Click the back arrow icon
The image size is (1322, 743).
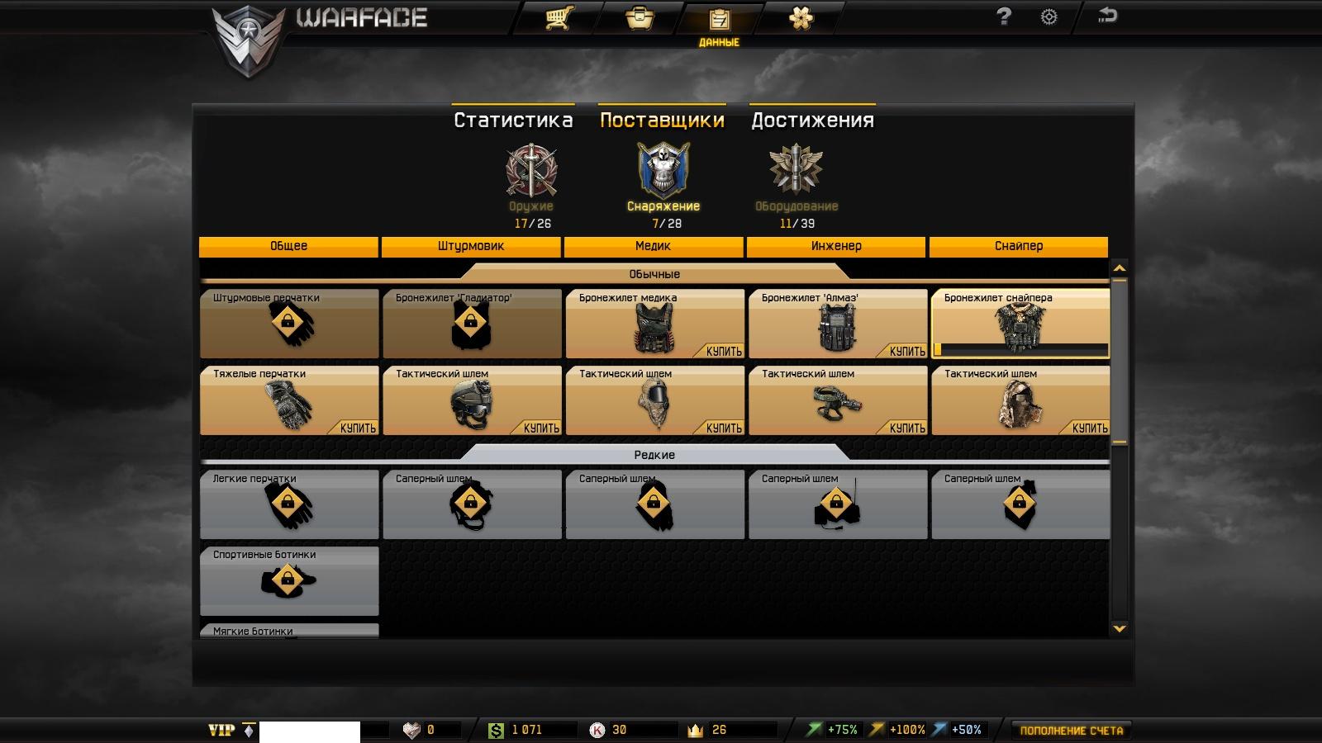pos(1108,15)
